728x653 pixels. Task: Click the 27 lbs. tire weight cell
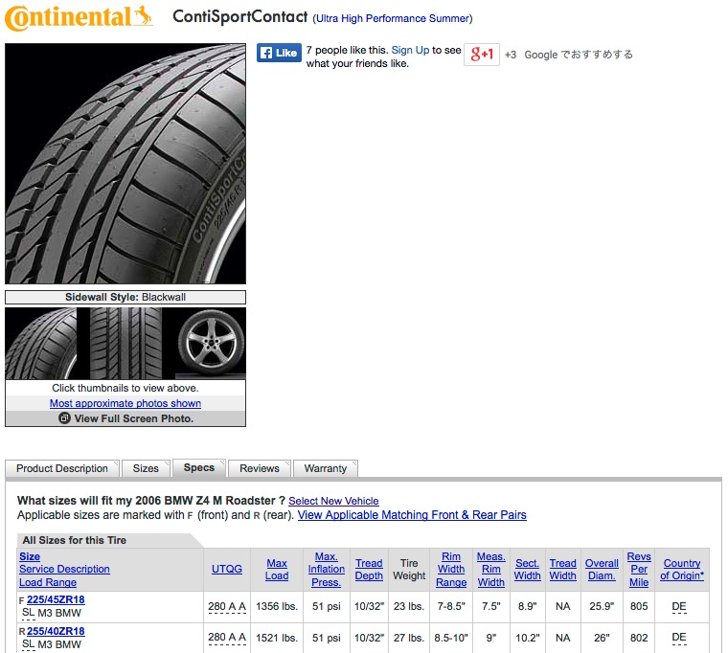[409, 638]
